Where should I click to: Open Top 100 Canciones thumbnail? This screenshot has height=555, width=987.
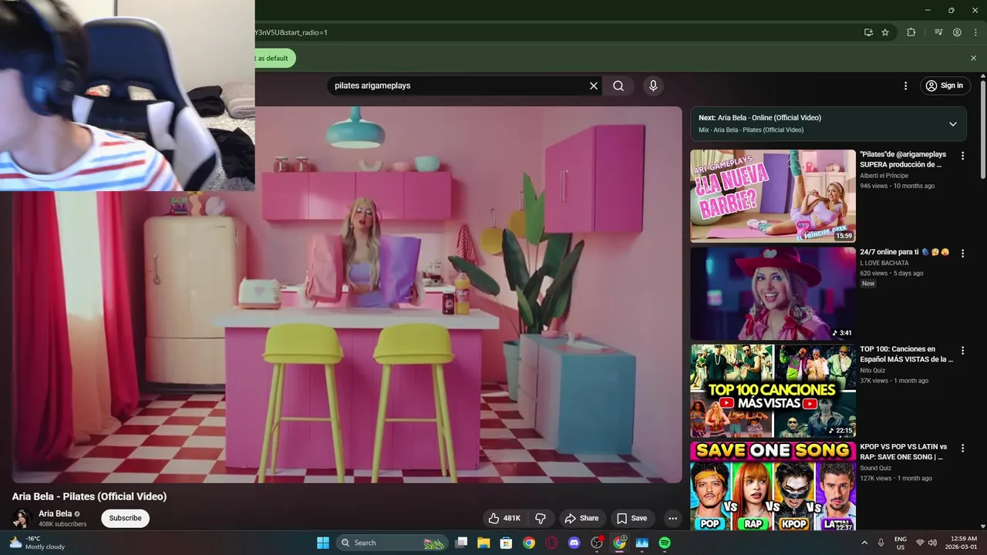tap(773, 391)
